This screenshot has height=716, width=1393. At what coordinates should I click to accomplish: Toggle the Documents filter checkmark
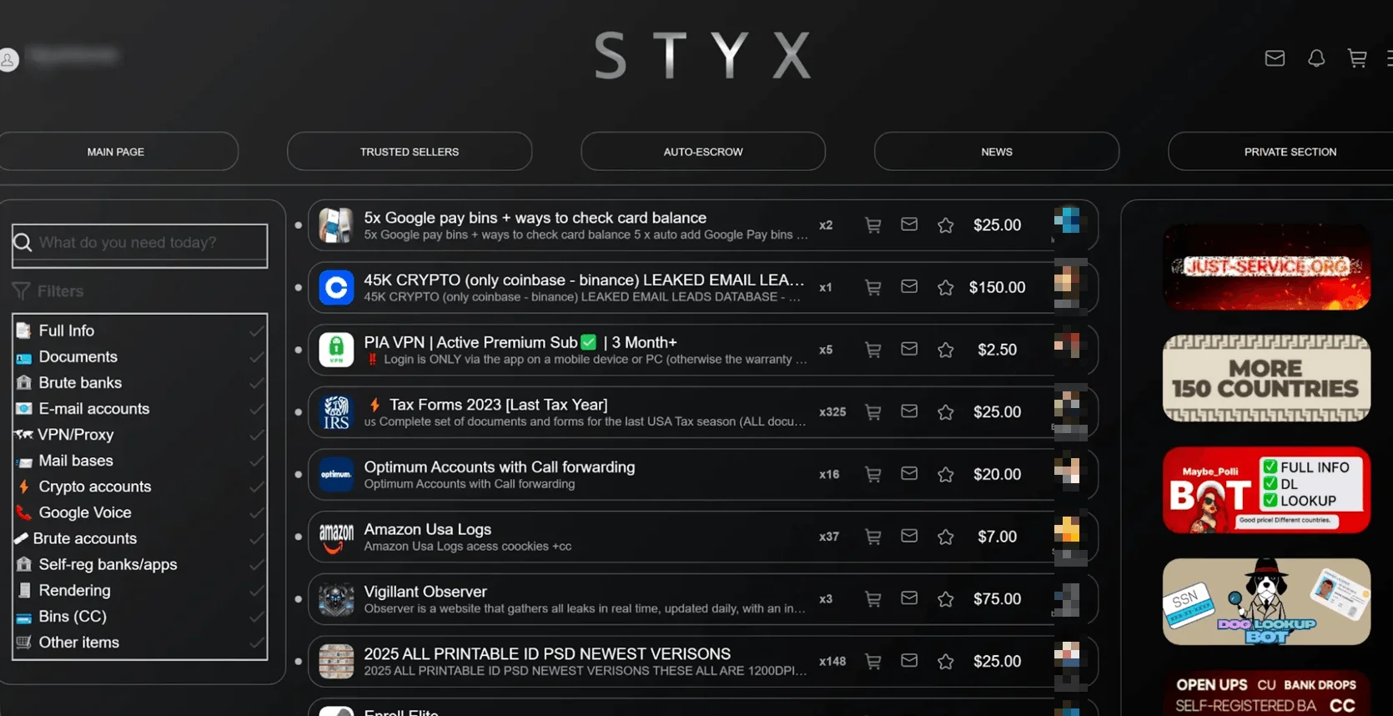256,357
